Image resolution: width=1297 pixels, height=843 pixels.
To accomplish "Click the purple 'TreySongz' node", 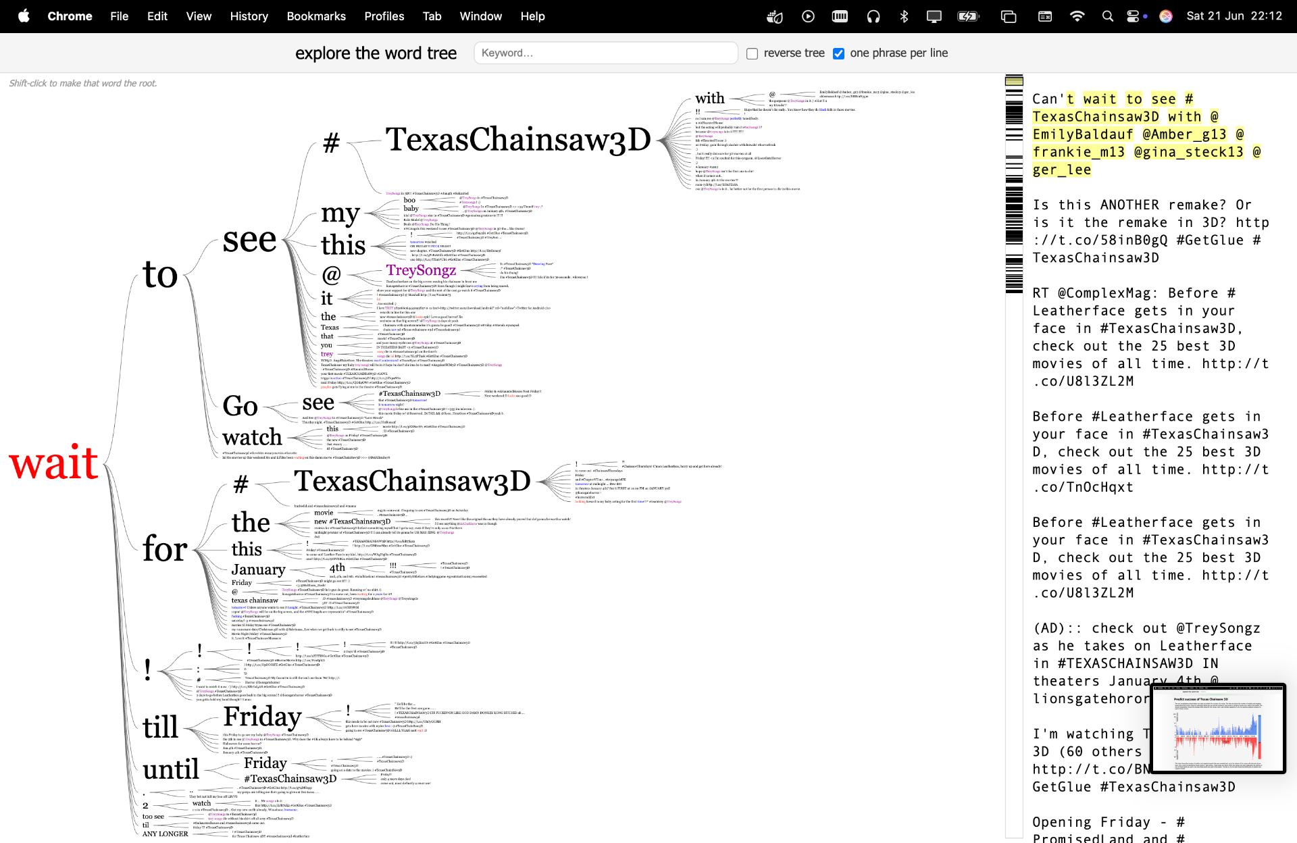I will (421, 270).
